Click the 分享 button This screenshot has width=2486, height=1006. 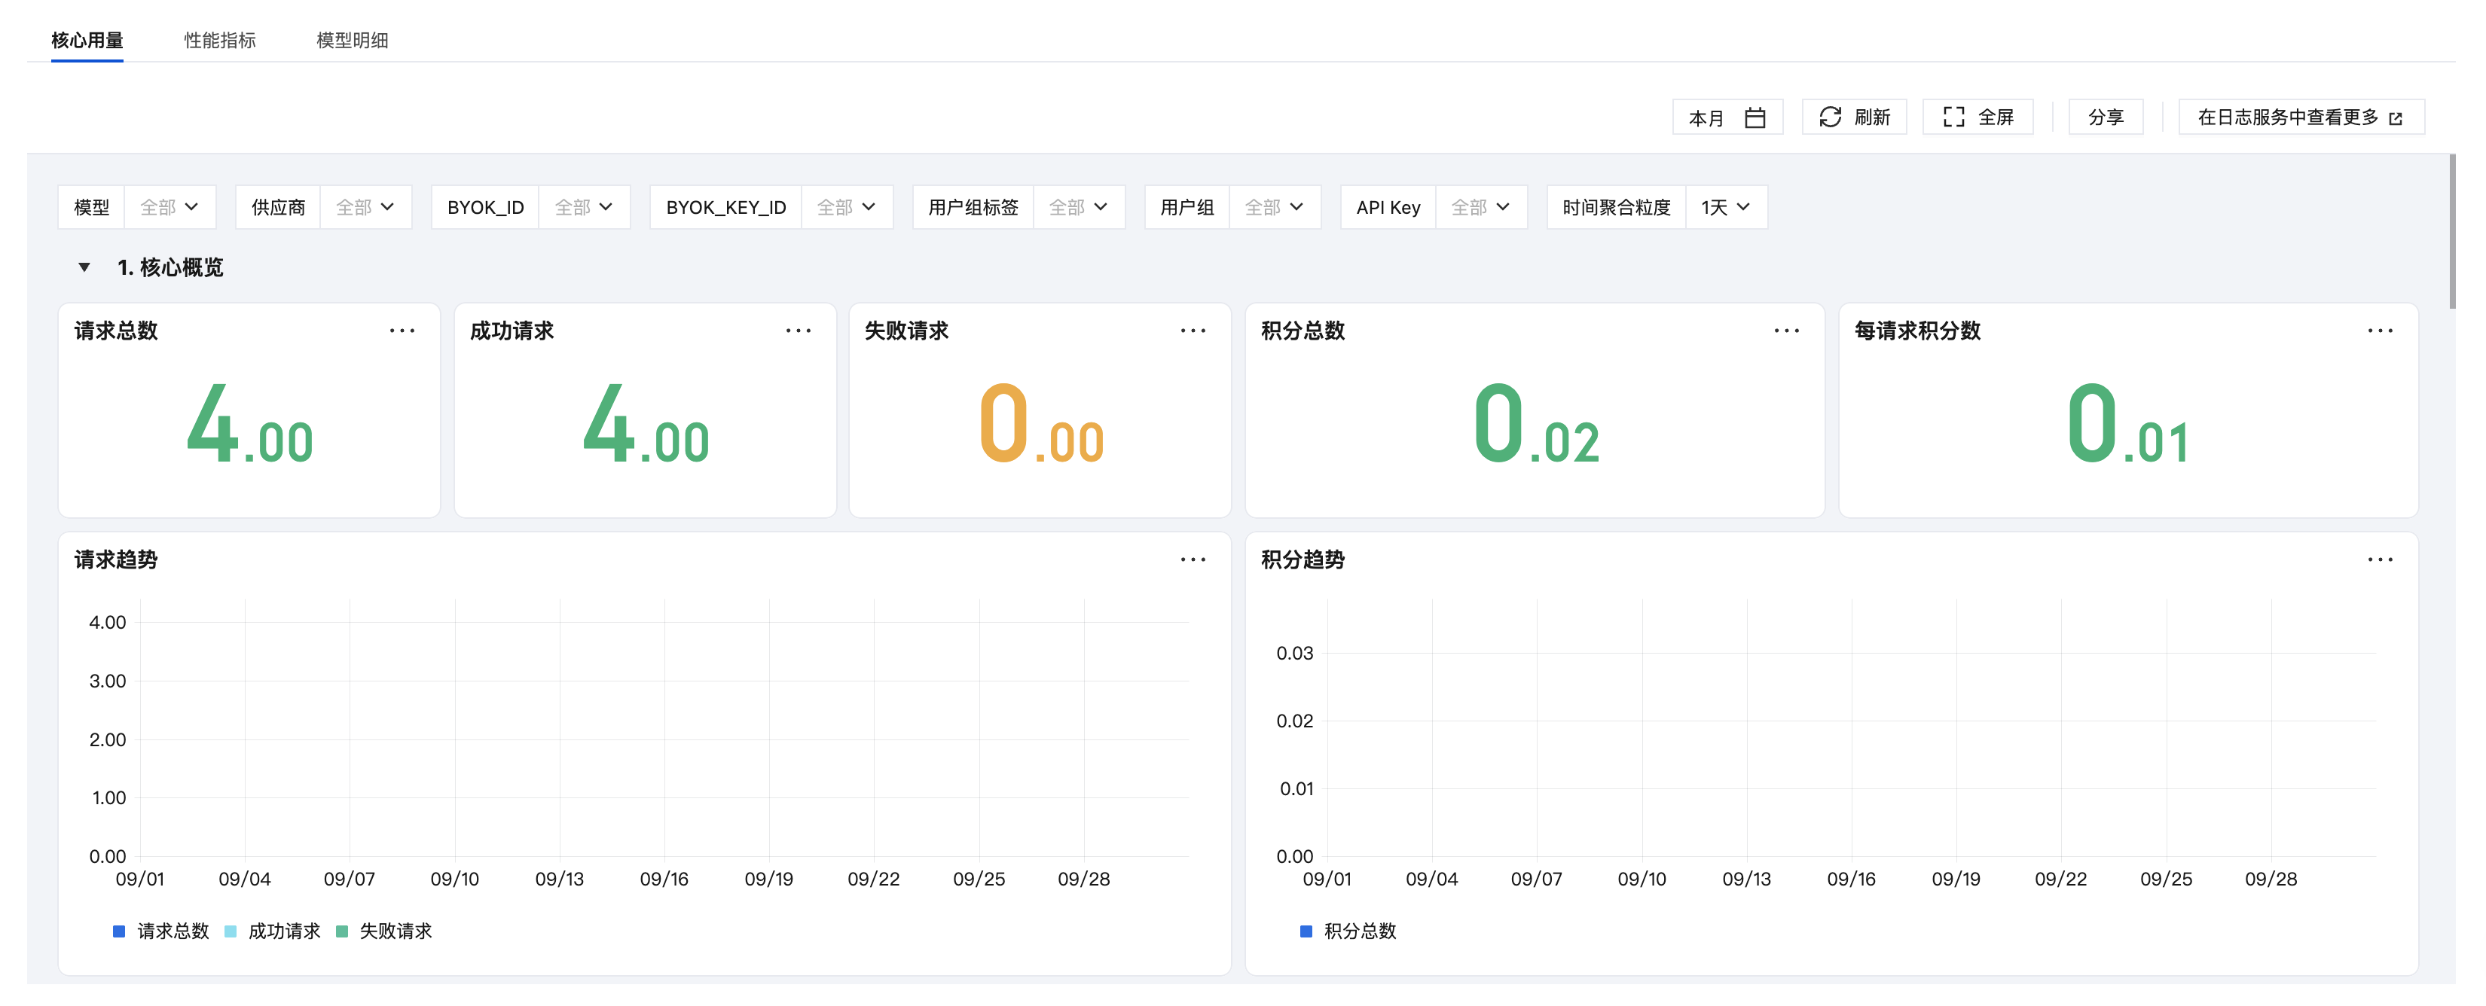2106,117
